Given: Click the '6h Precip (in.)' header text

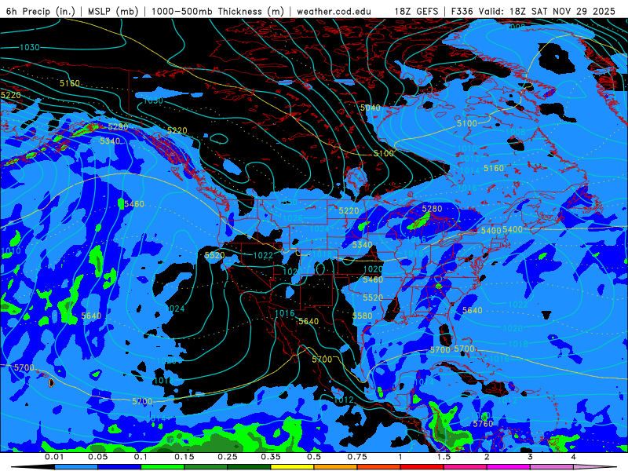Looking at the screenshot, I should [41, 11].
